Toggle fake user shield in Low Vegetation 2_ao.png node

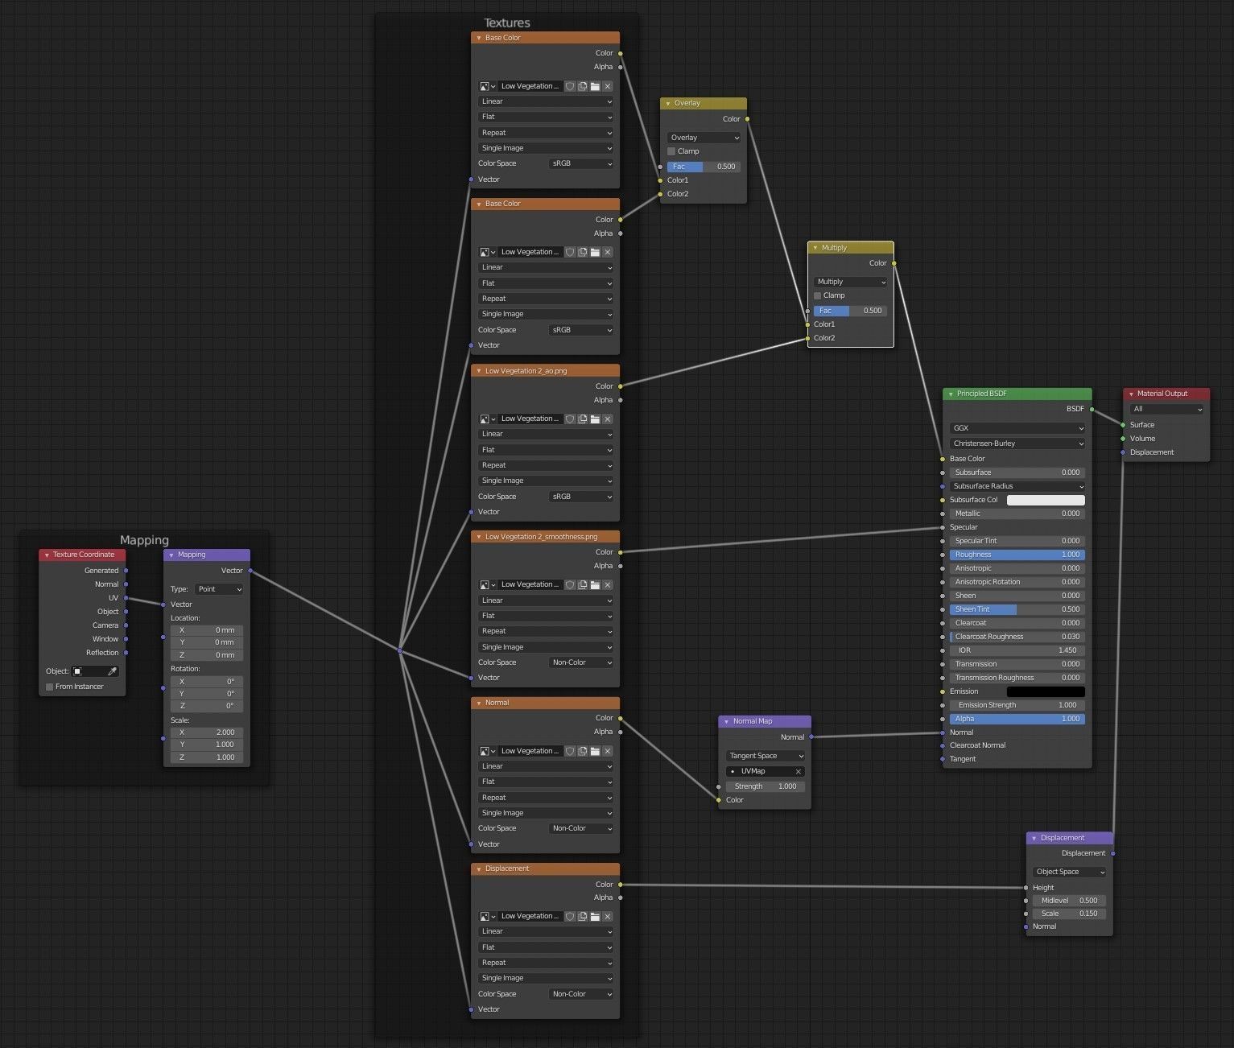[570, 419]
